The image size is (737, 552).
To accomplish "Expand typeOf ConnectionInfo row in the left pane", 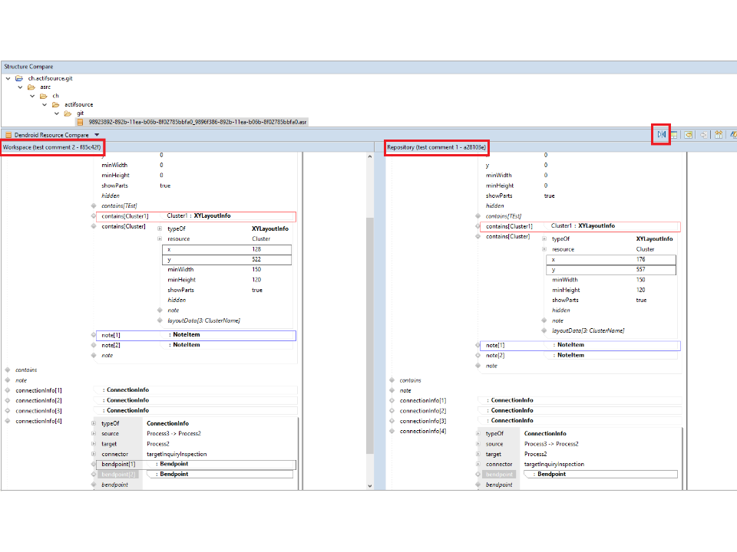I will [x=94, y=423].
